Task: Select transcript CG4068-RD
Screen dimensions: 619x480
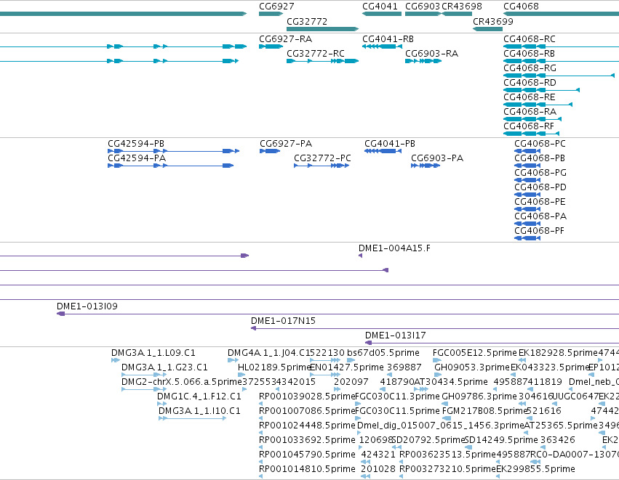Action: [x=541, y=90]
